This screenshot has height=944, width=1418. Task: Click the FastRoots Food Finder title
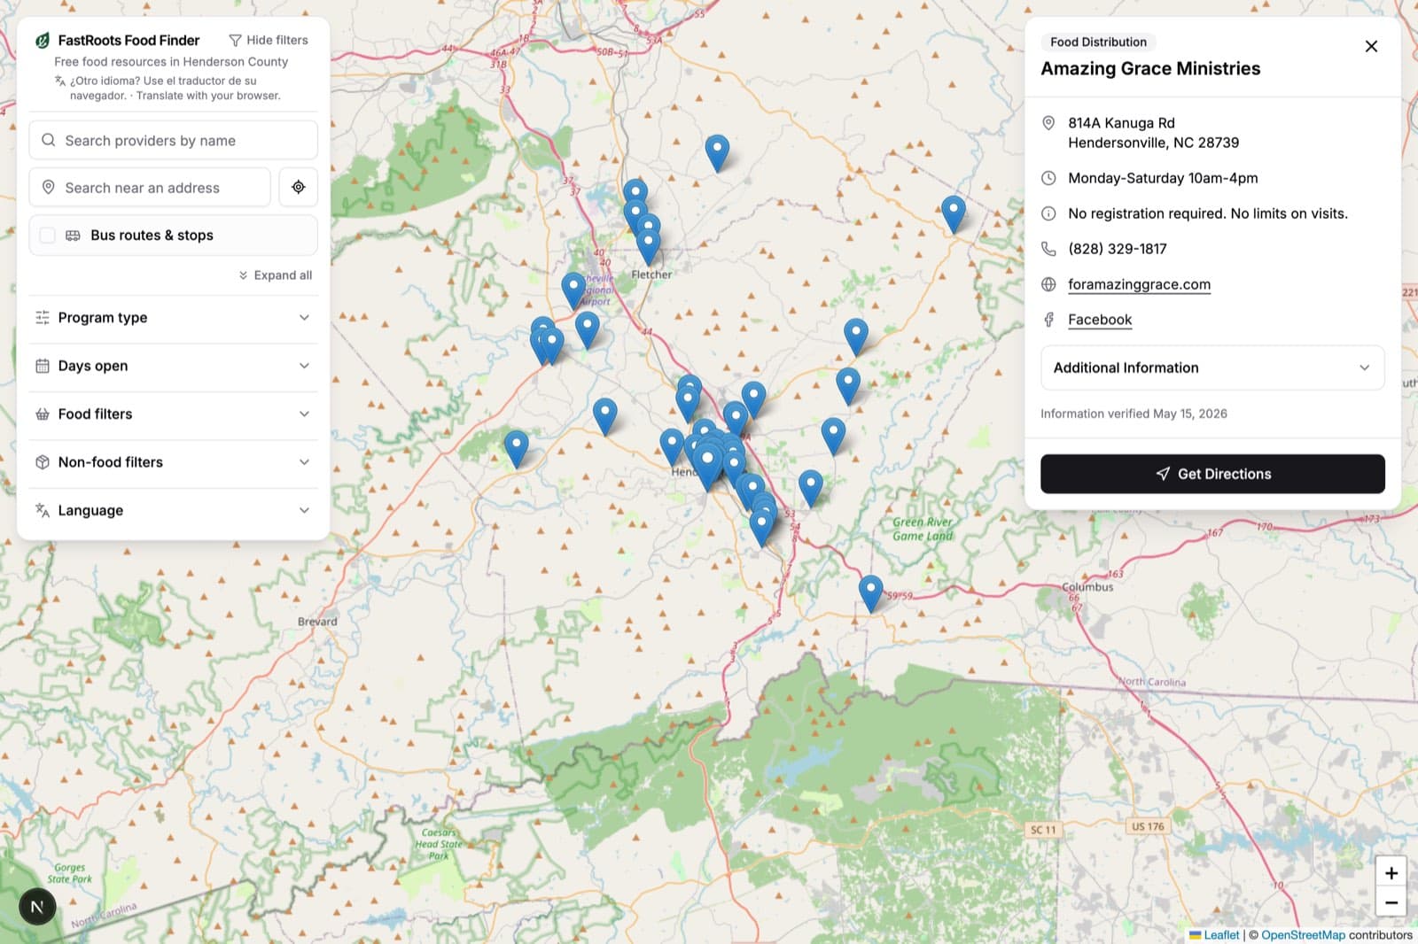click(129, 40)
